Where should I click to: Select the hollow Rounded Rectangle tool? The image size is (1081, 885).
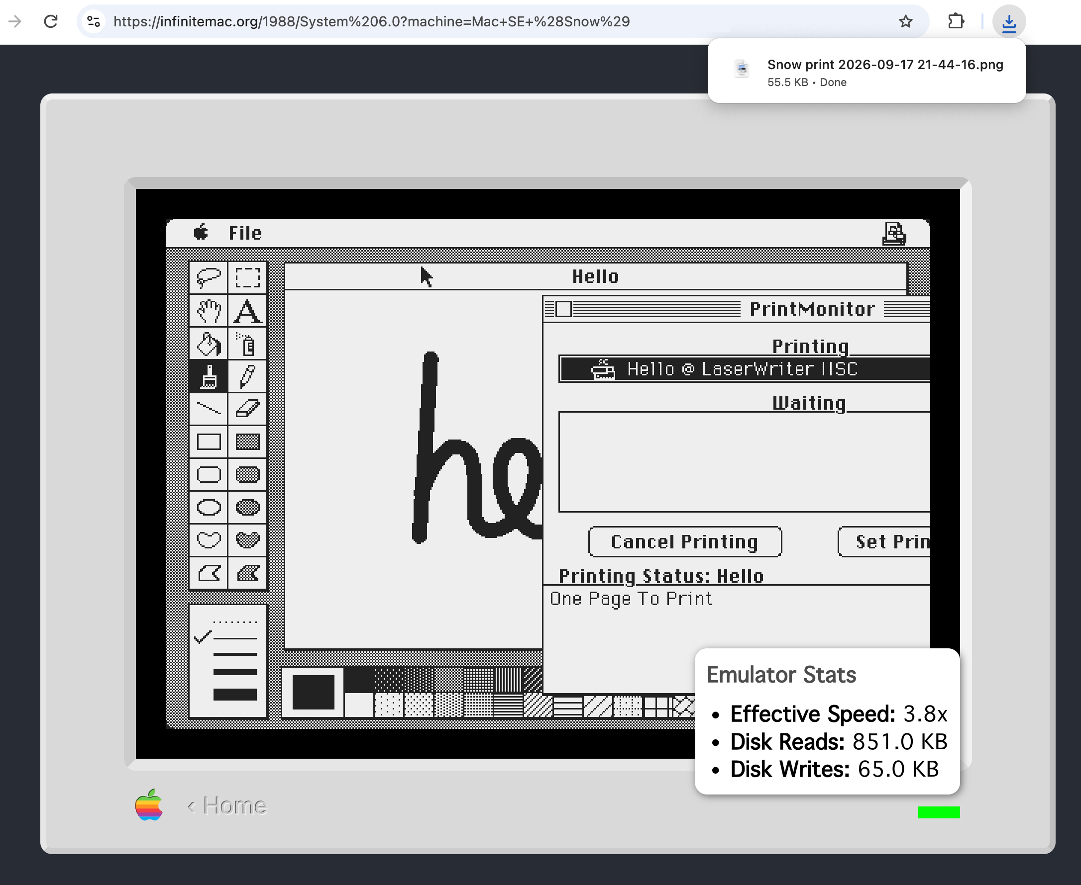(x=208, y=475)
